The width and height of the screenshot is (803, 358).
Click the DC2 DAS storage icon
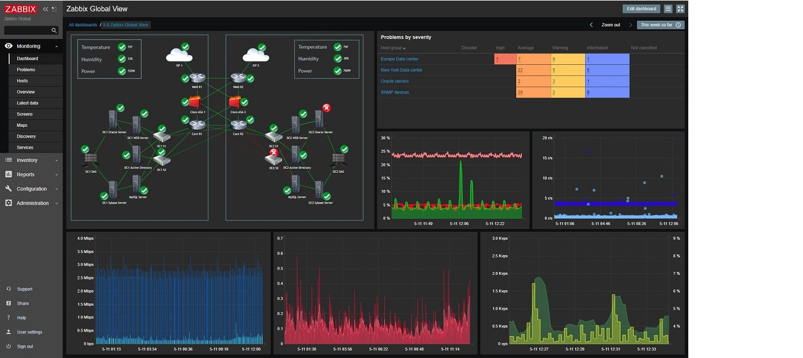[x=338, y=159]
